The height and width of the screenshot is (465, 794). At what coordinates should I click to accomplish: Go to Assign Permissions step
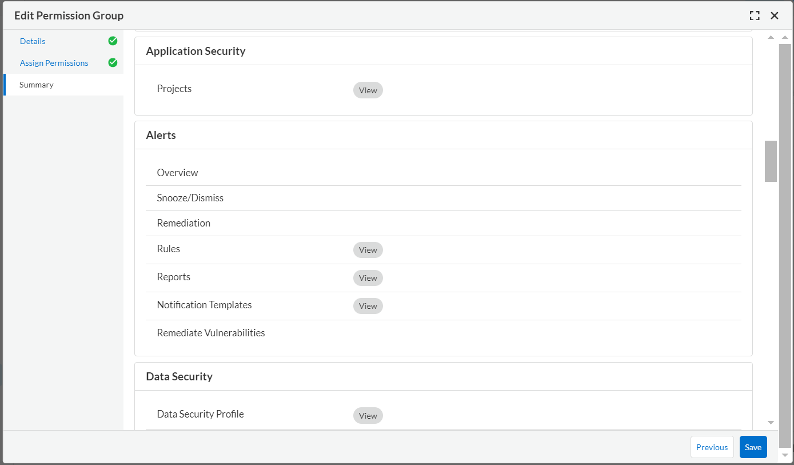pyautogui.click(x=54, y=63)
